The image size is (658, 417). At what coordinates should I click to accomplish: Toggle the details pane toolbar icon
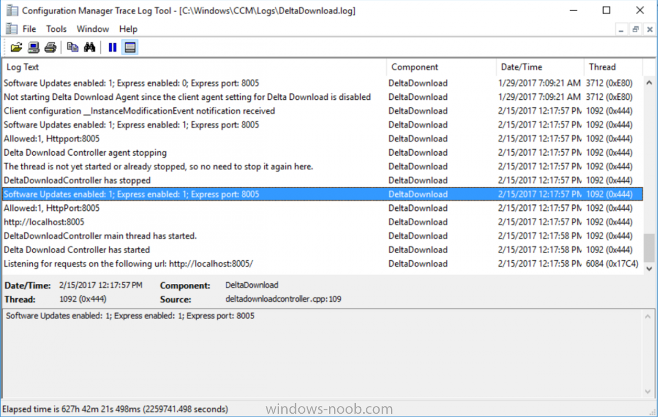(130, 48)
